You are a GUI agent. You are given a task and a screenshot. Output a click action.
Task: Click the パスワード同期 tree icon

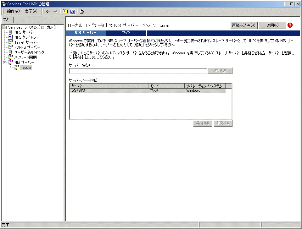pos(10,57)
